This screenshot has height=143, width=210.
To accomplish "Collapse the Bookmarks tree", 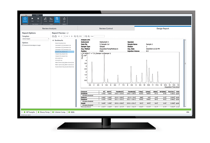I will [53, 40].
